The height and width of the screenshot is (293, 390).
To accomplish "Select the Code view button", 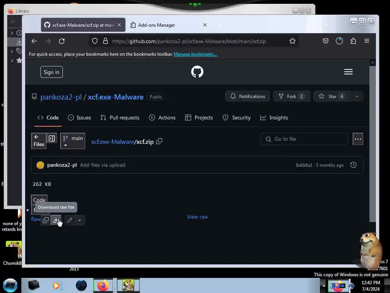I will (x=39, y=200).
